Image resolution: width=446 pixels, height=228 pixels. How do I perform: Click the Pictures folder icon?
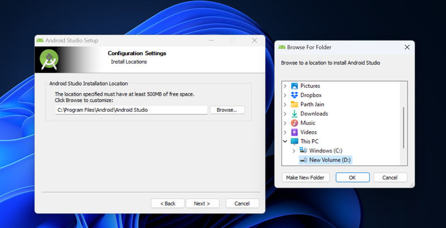click(294, 86)
